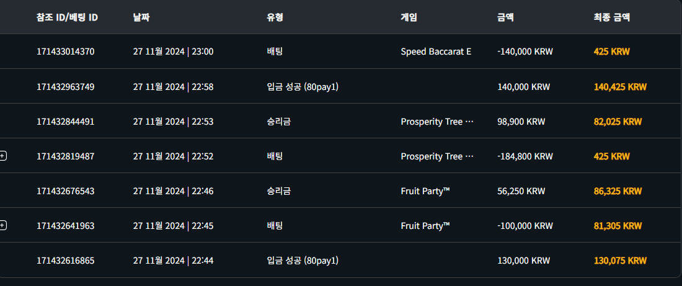Expand the 171432641963 betting row
Screen dimensions: 682x286
point(2,225)
